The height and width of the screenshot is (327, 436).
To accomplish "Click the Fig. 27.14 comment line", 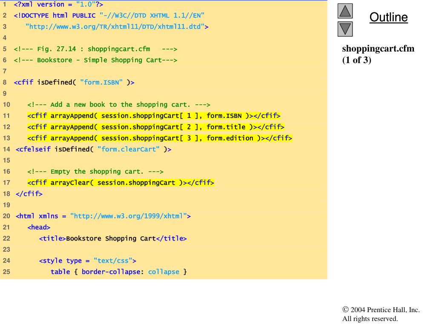I will point(95,49).
